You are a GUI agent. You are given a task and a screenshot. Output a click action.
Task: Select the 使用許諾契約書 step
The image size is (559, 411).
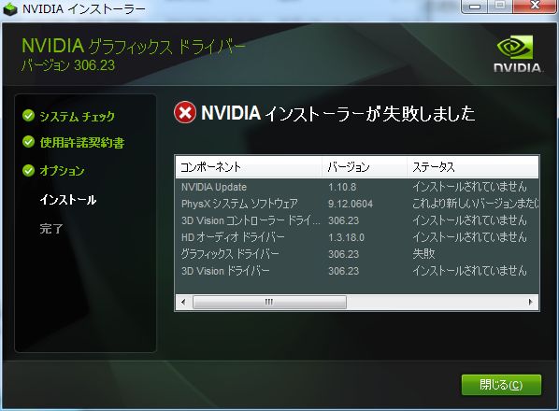coord(82,143)
